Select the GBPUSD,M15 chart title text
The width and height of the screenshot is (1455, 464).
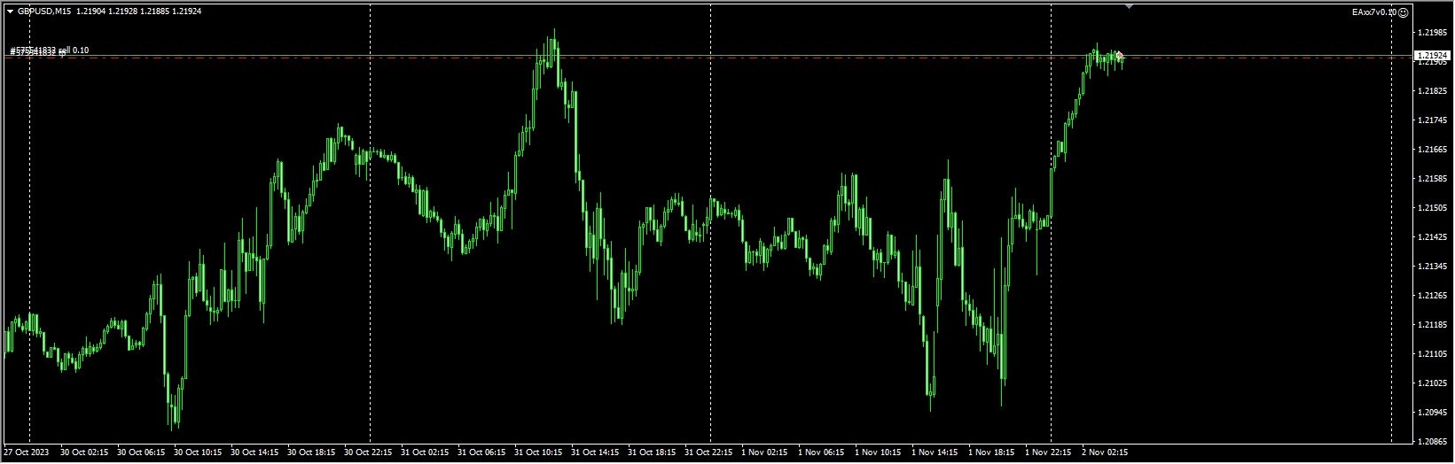pyautogui.click(x=45, y=12)
